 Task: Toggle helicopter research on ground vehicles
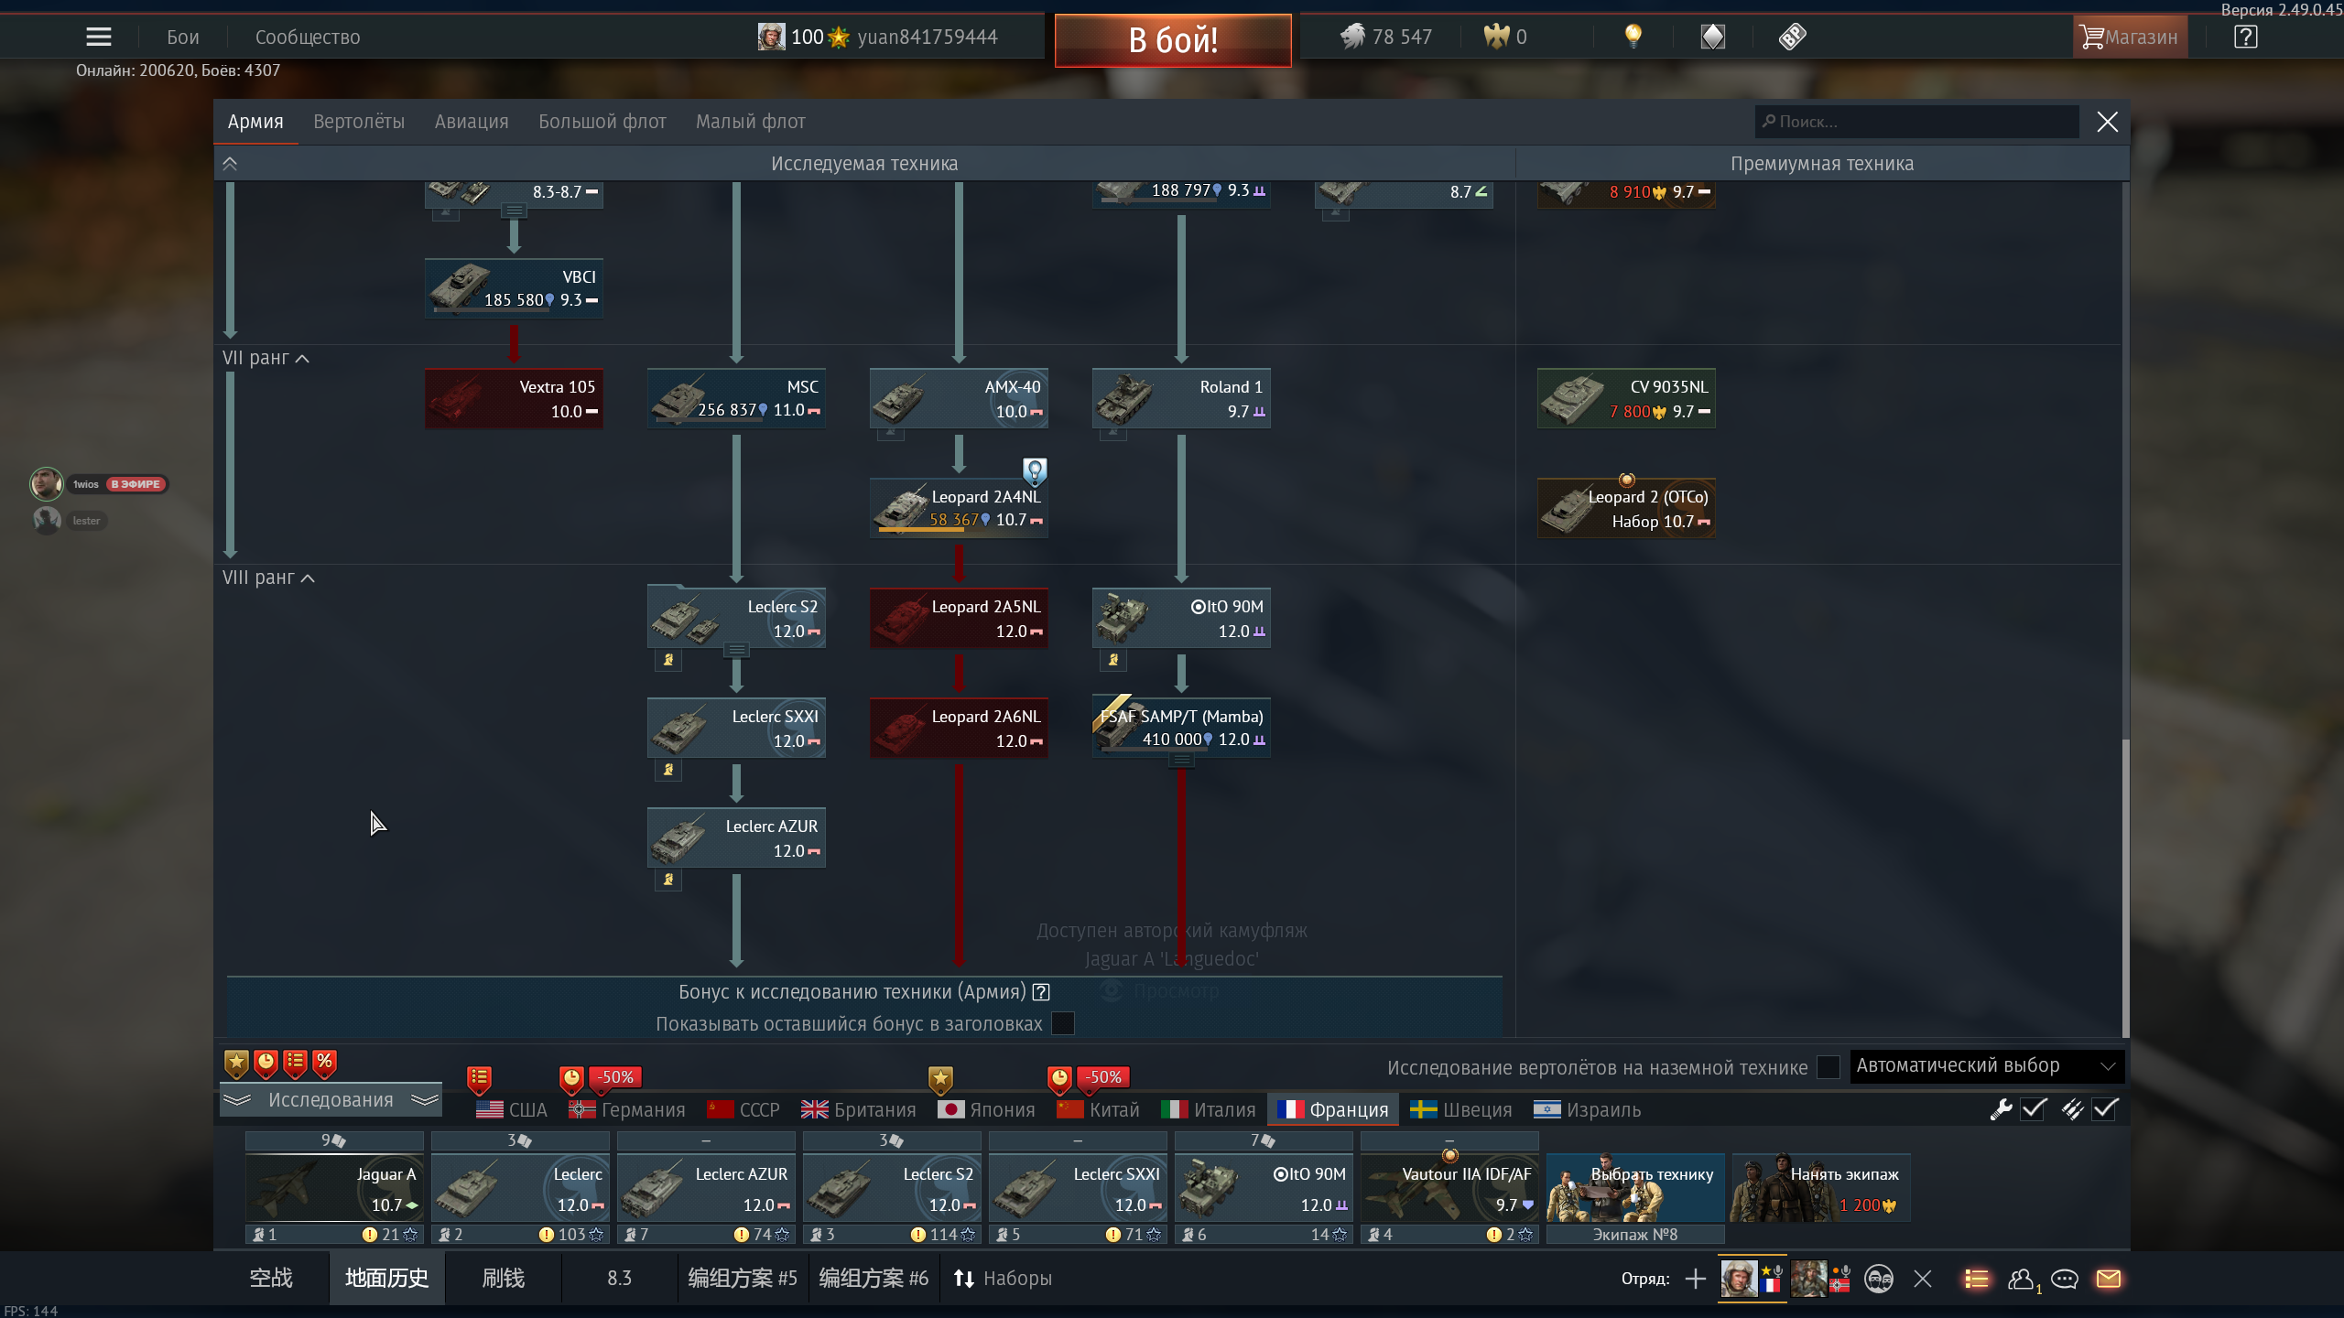[1828, 1067]
